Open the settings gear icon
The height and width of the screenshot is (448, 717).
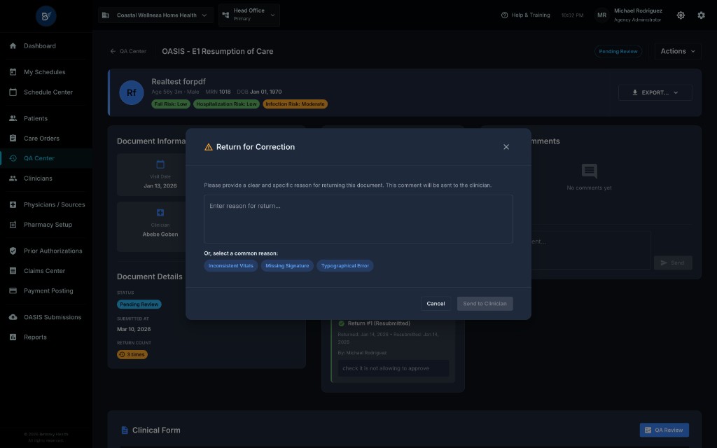pos(701,15)
